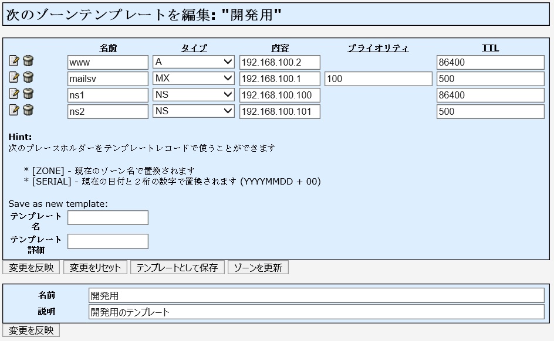Focus the priority field for mailsv record

coord(378,79)
